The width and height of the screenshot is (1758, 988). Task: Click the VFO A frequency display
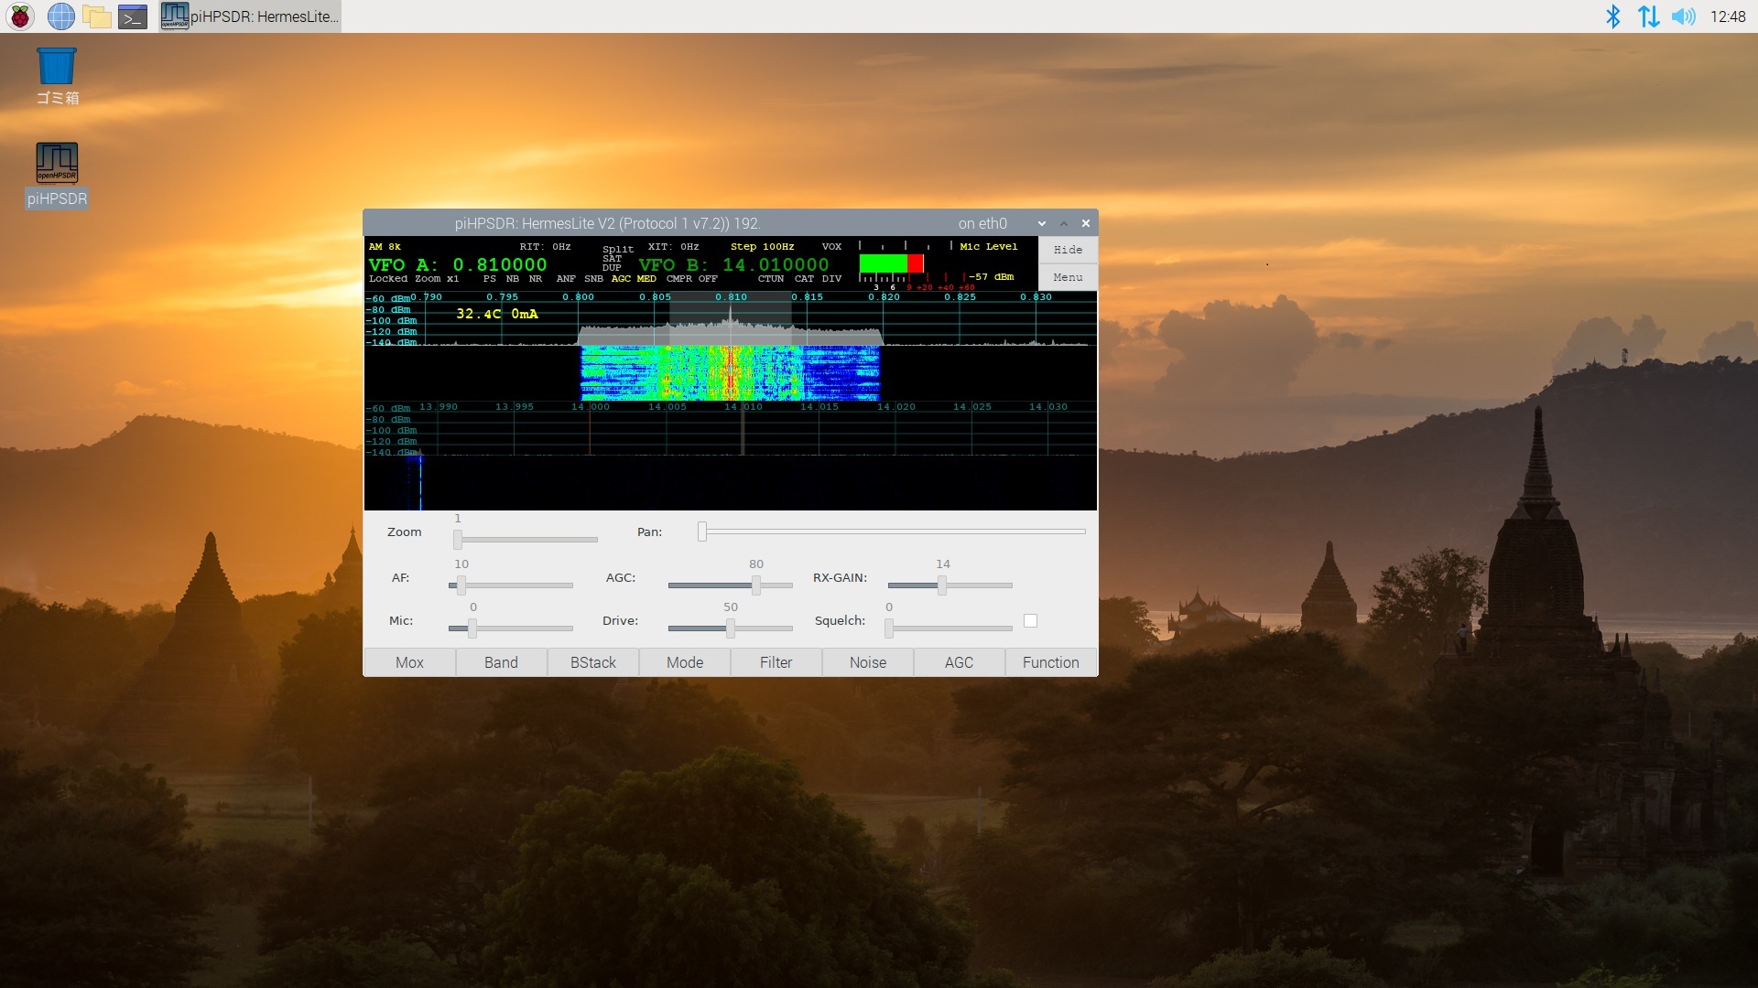499,264
